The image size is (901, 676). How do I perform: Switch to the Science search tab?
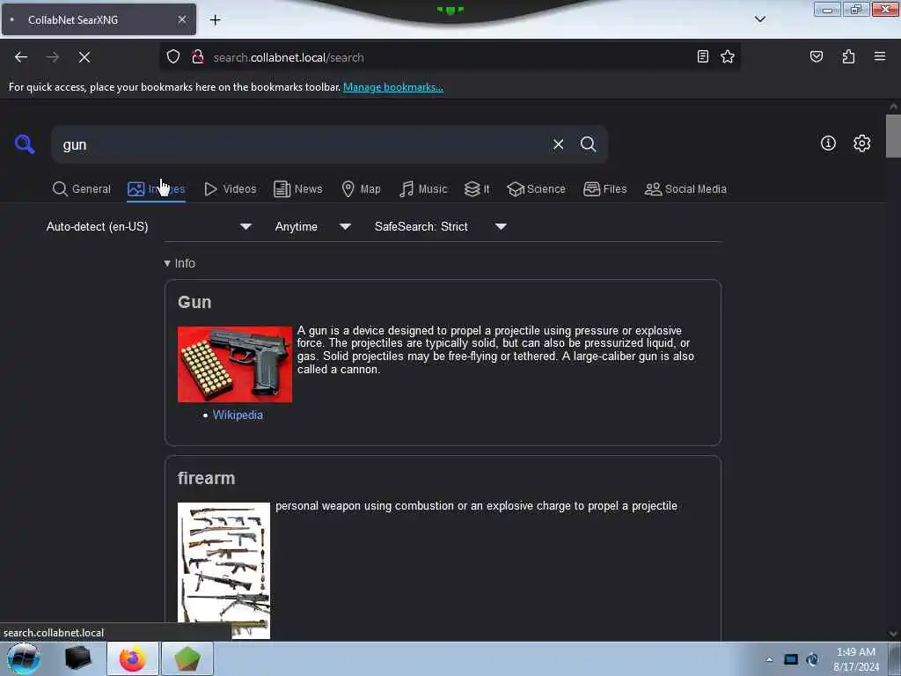tap(536, 189)
